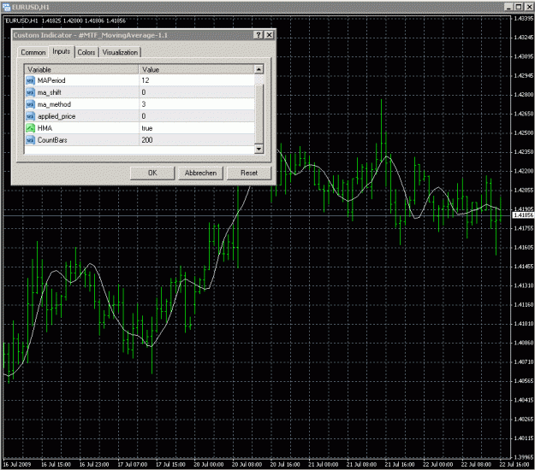535x470 pixels.
Task: Click the ma_shift variable name
Action: pyautogui.click(x=49, y=92)
